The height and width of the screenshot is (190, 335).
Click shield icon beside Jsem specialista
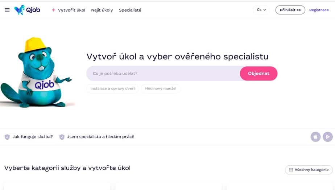[x=62, y=137]
